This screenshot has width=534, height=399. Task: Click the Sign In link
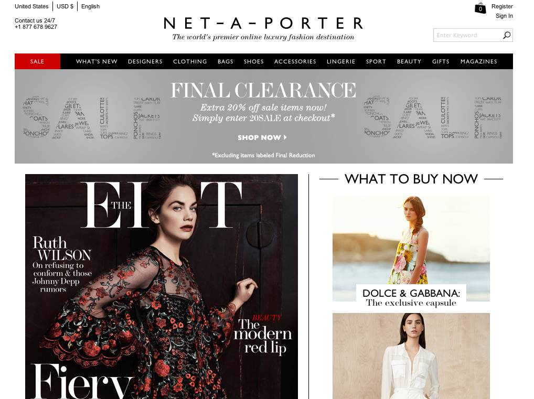coord(504,16)
